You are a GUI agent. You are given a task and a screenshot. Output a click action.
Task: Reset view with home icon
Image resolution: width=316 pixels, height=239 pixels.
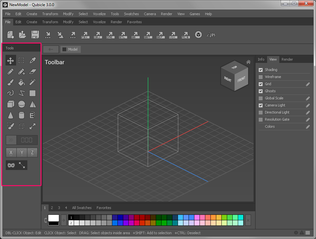pyautogui.click(x=248, y=62)
